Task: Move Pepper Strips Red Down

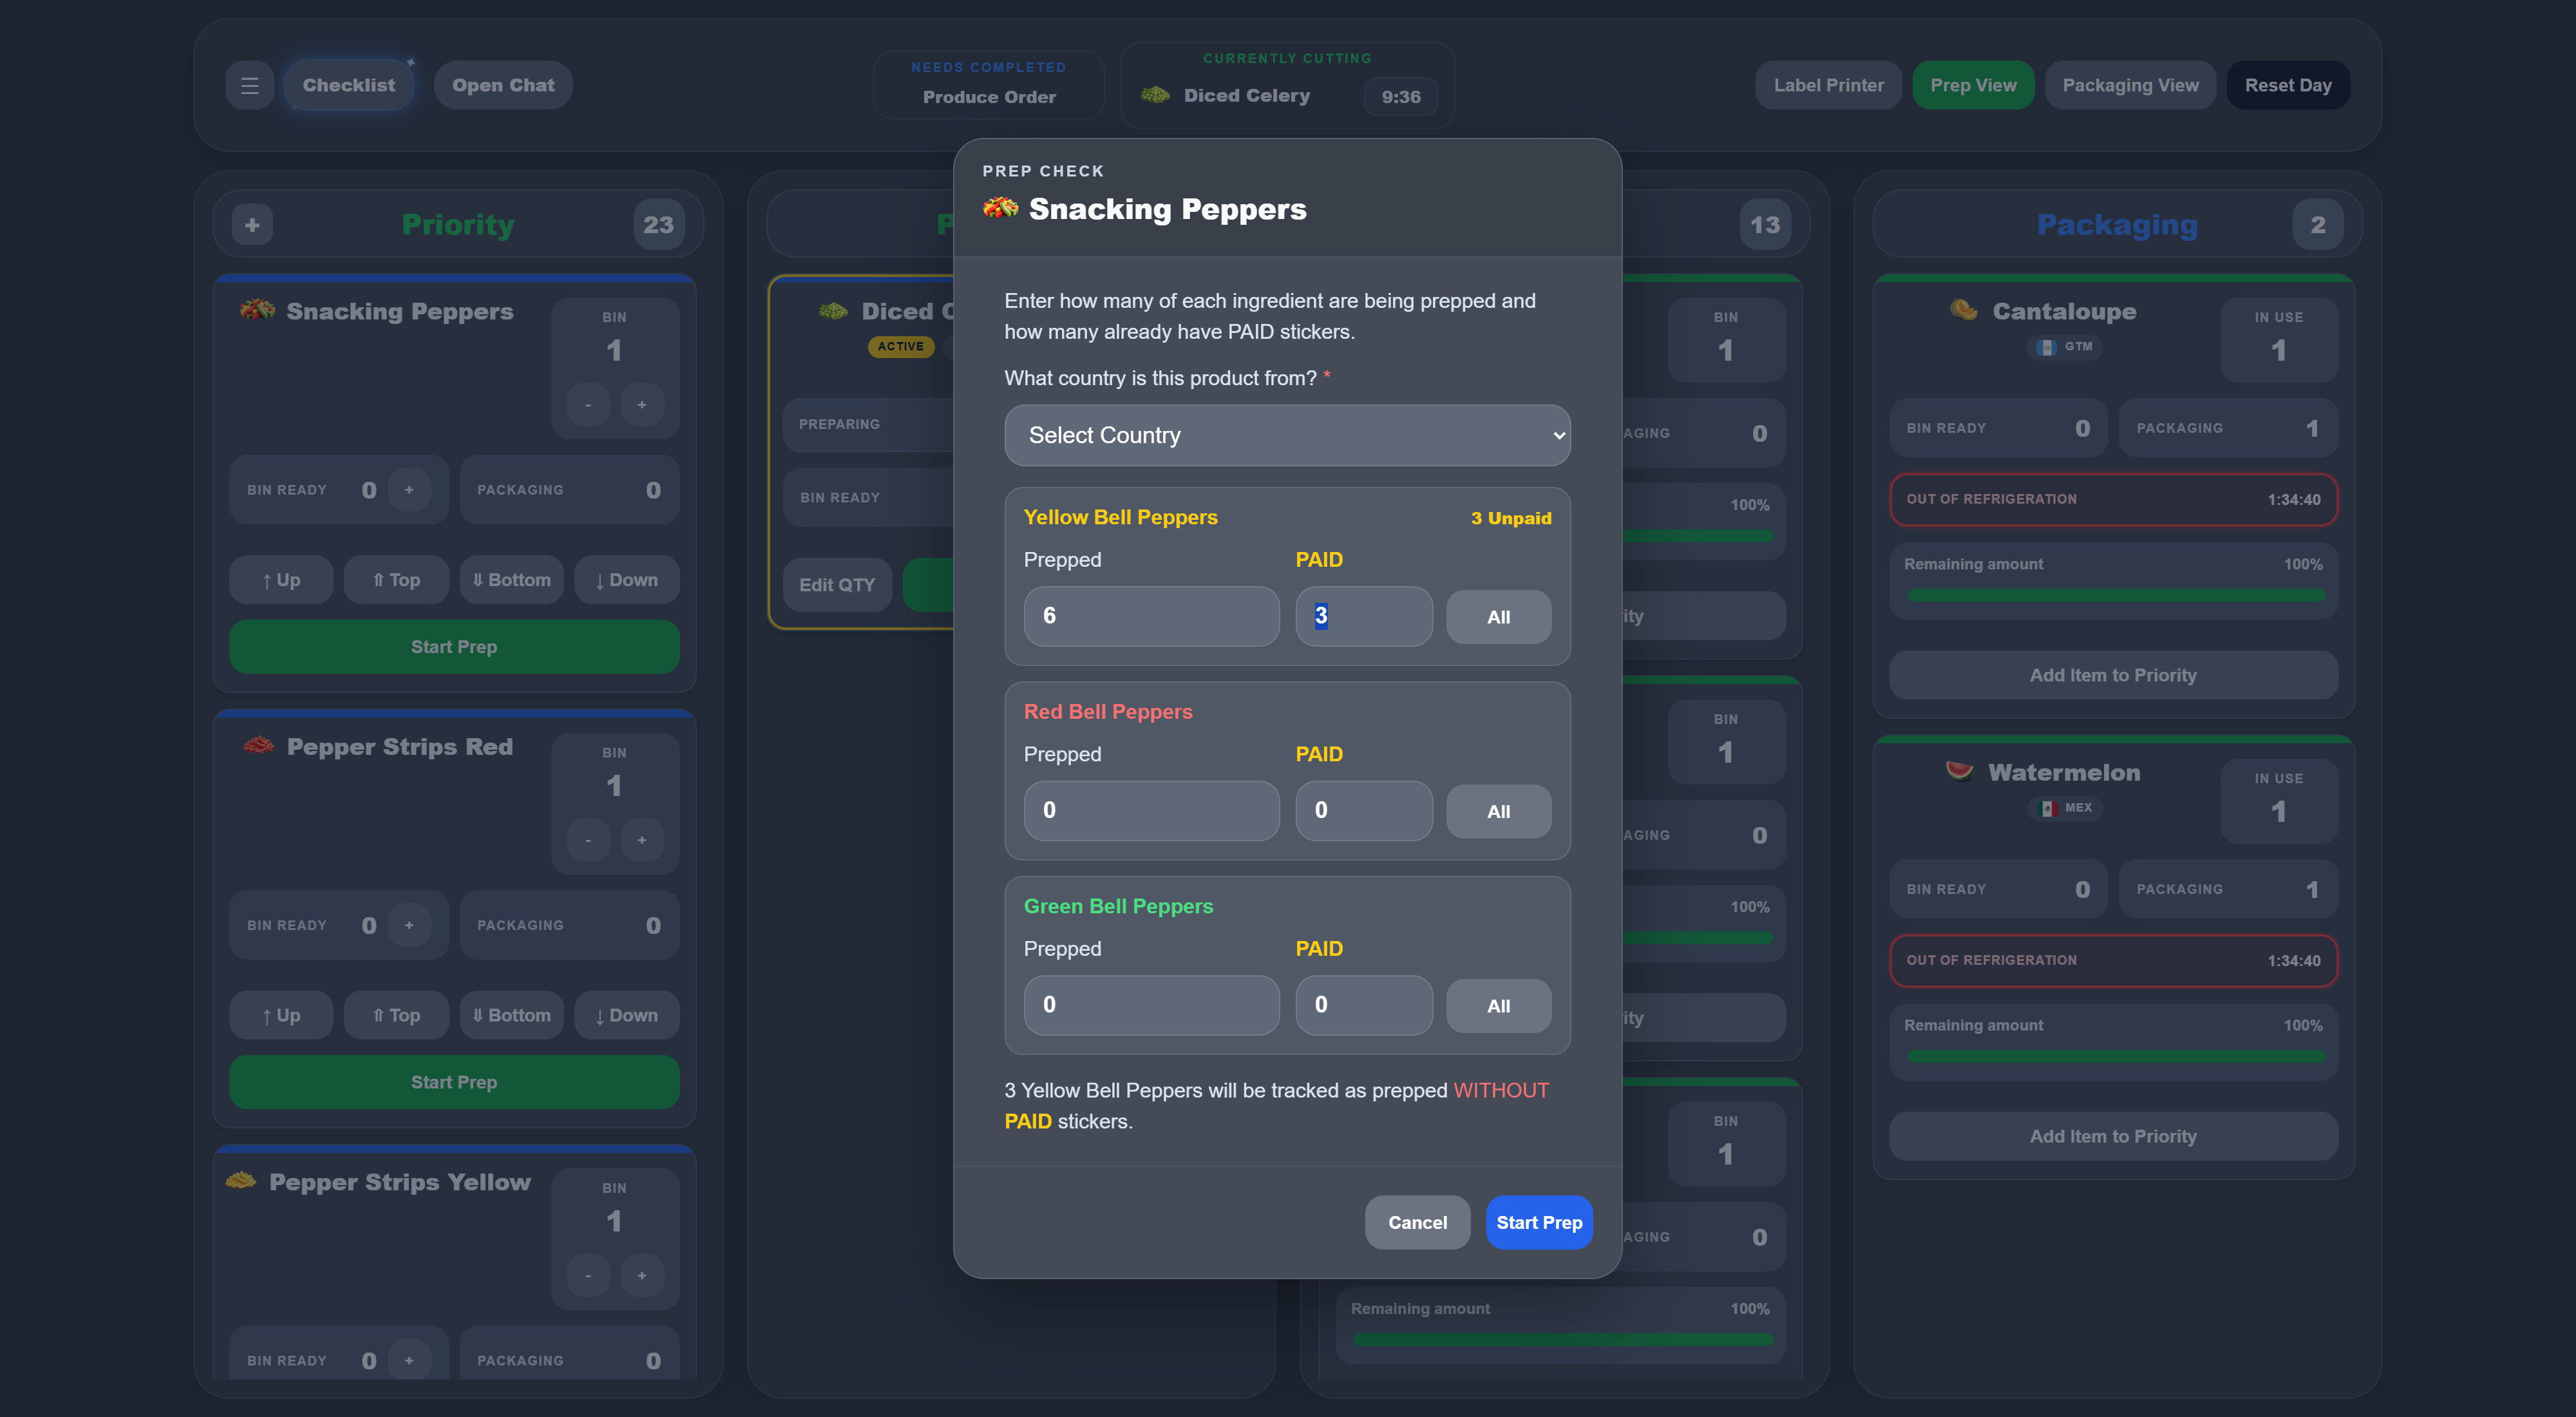Action: (626, 1015)
